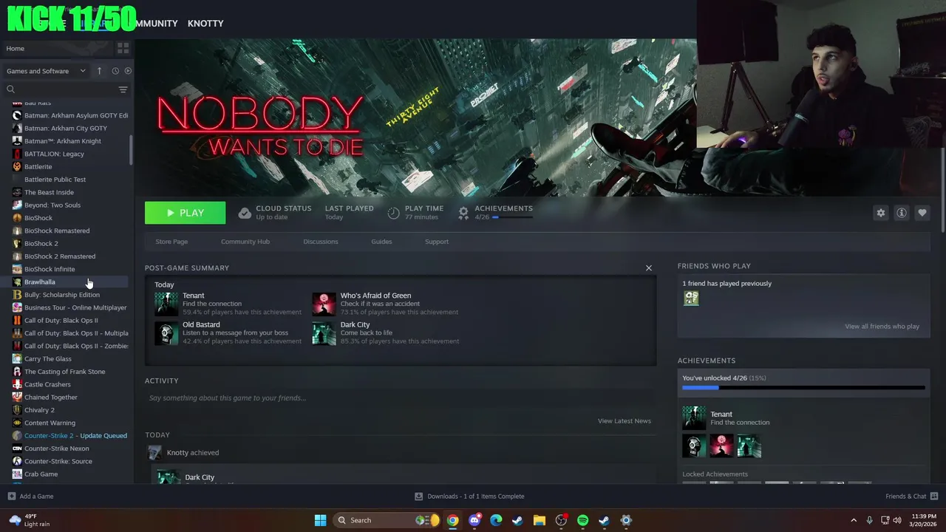Open Spotify from taskbar
The height and width of the screenshot is (532, 946).
(x=582, y=520)
